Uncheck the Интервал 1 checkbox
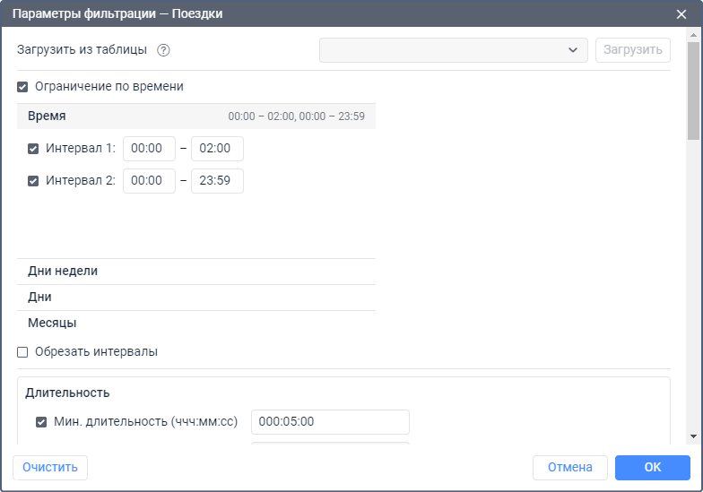Viewport: 703px width, 492px height. pos(33,149)
